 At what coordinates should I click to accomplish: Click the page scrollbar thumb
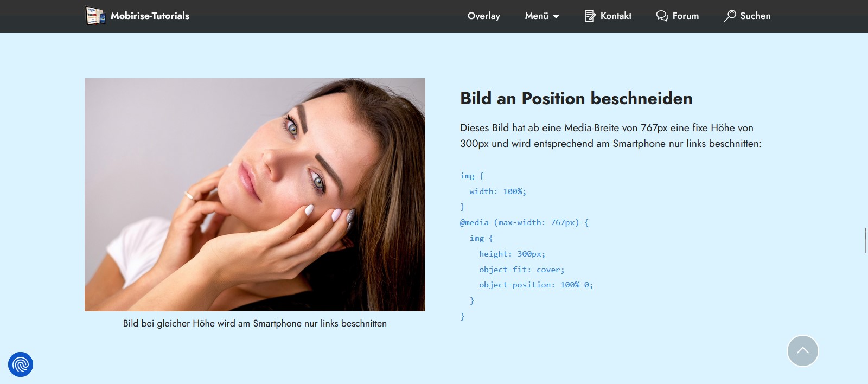(x=865, y=240)
